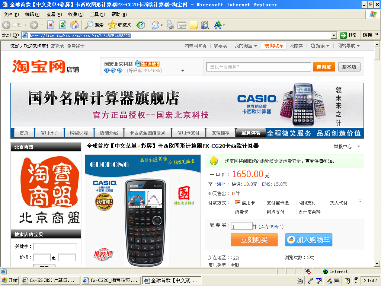
Task: Click the 关键字 keyword input field
Action: point(55,247)
